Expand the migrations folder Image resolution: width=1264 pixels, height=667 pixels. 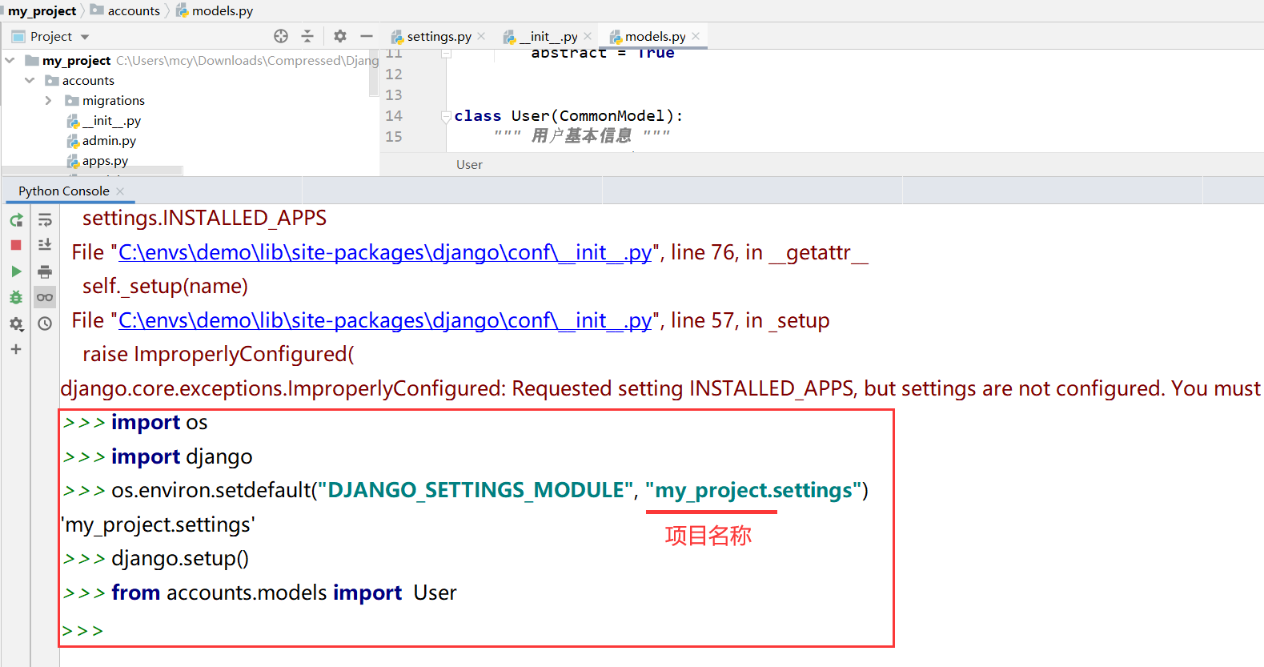point(49,100)
